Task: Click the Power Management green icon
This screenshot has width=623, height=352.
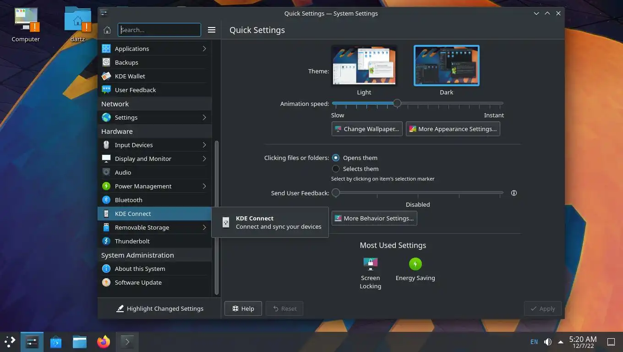Action: coord(106,186)
